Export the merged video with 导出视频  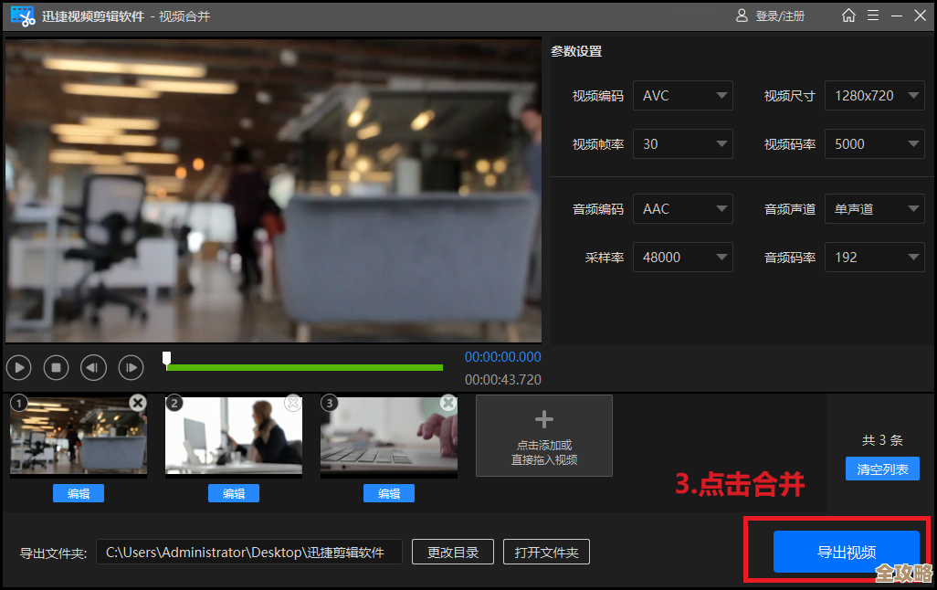coord(847,551)
